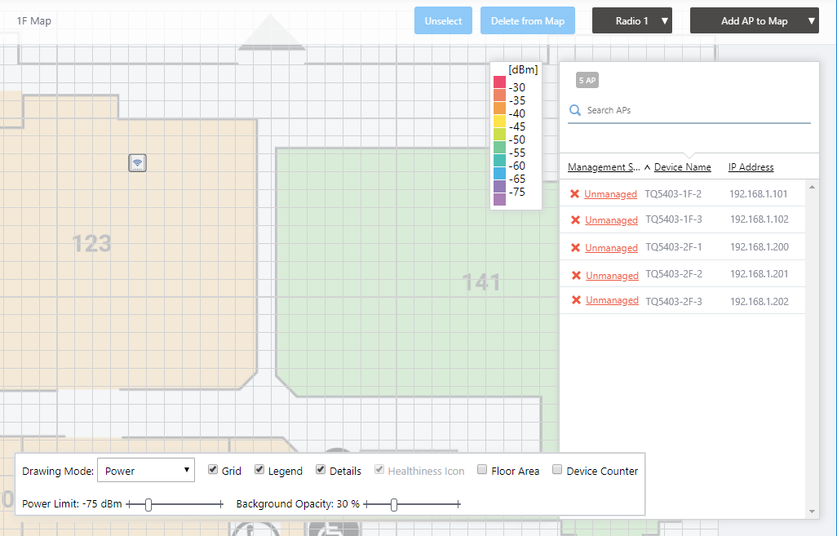Sort by IP Address column header
837x536 pixels.
[x=751, y=167]
